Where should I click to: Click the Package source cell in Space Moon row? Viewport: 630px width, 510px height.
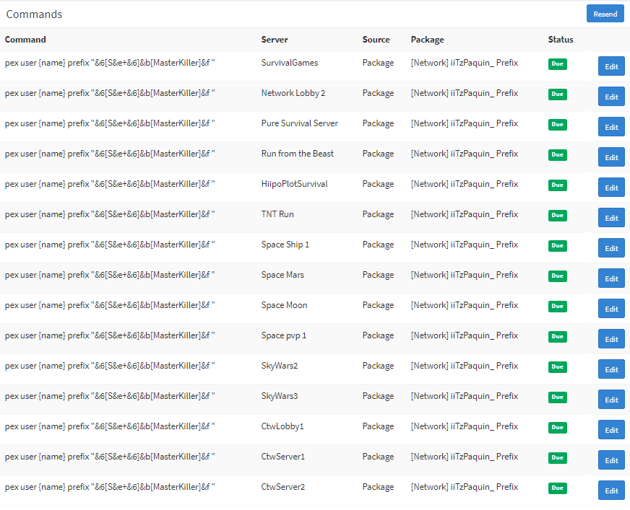click(x=378, y=305)
